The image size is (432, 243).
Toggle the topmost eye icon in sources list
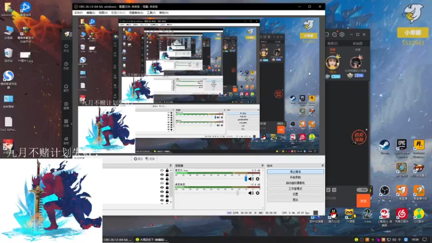click(162, 171)
